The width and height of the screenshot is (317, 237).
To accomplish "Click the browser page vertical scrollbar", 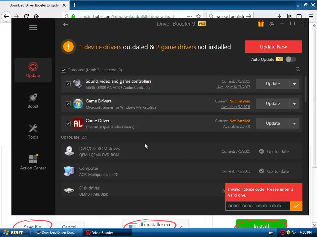I will pyautogui.click(x=315, y=98).
